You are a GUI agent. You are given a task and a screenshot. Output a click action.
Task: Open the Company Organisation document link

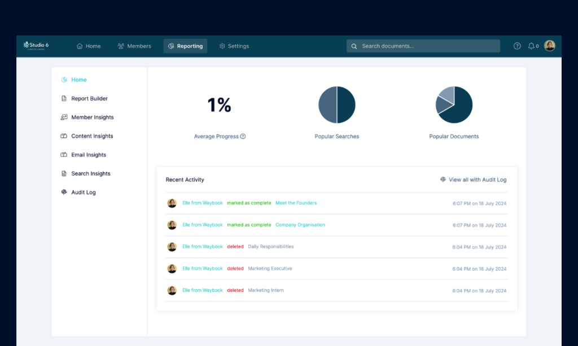pyautogui.click(x=300, y=225)
